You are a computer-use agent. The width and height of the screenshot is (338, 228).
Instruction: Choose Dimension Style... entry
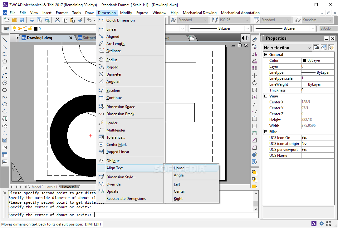click(131, 177)
